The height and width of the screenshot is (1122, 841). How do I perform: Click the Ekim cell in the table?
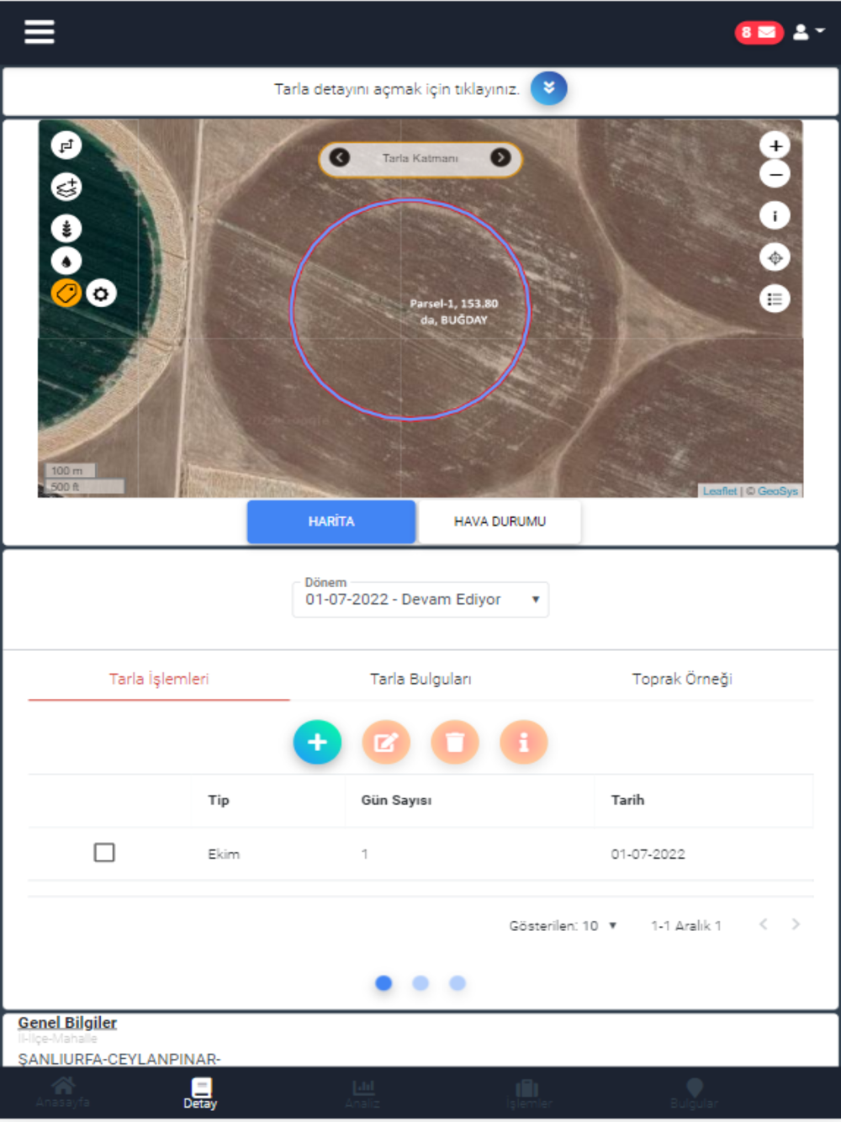click(224, 854)
